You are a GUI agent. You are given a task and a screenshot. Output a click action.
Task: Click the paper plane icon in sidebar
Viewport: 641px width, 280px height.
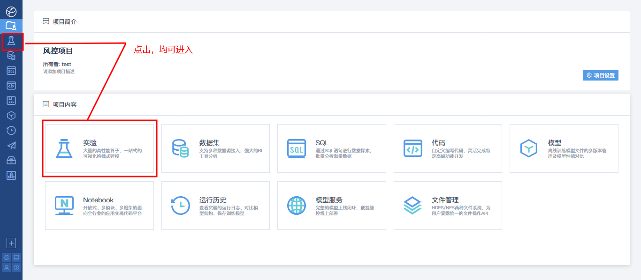11,146
